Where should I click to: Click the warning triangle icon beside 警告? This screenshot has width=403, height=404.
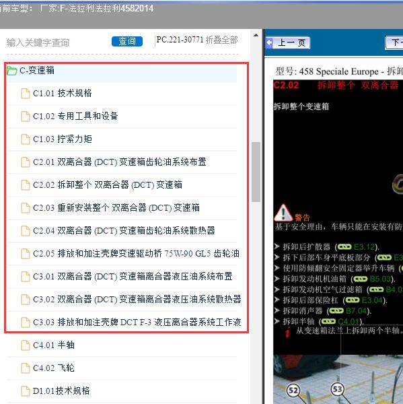pyautogui.click(x=283, y=213)
